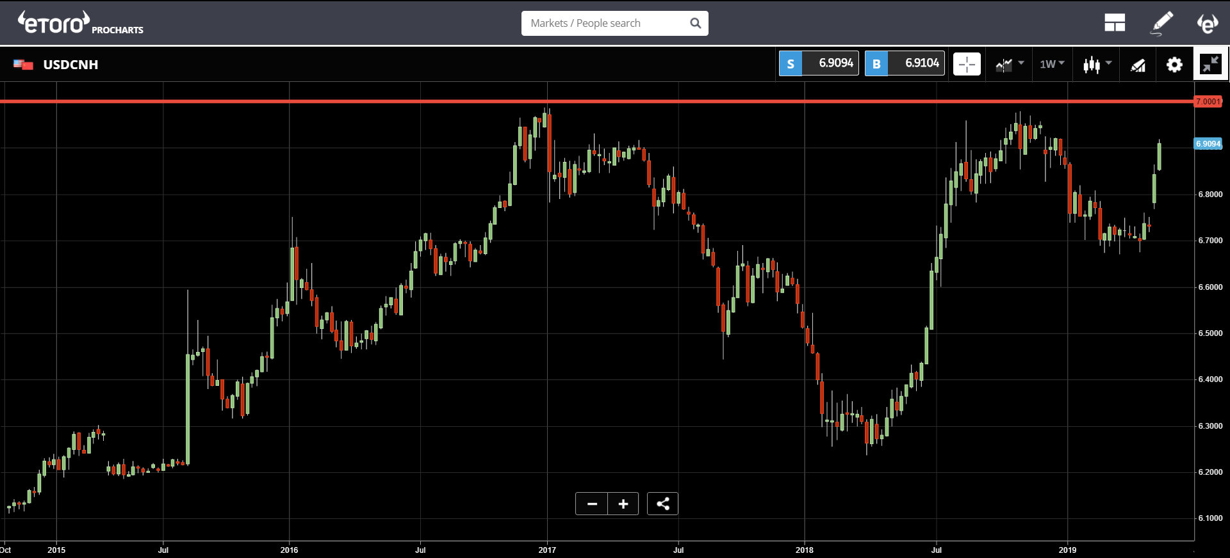1230x558 pixels.
Task: Click the eToro bull icon at top right
Action: (1208, 24)
